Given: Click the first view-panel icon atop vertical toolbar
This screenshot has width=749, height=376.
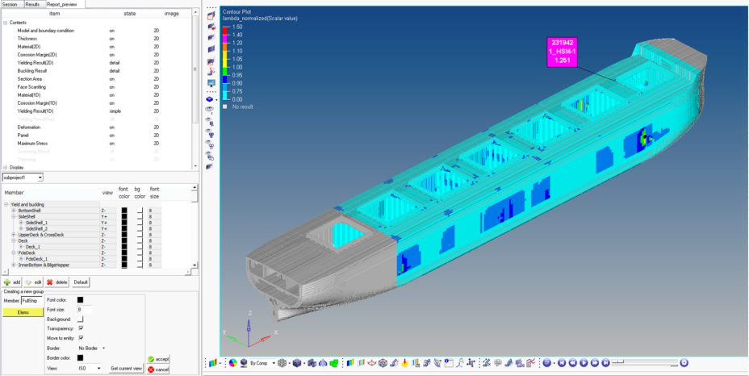Looking at the screenshot, I should coord(211,16).
